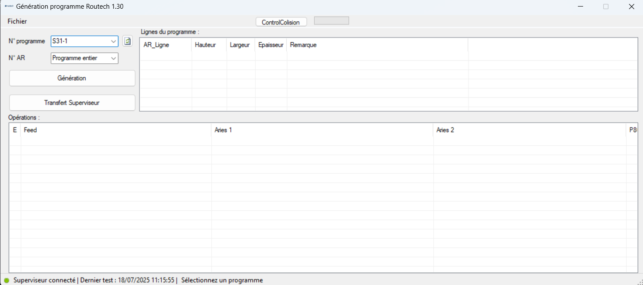This screenshot has width=643, height=285.
Task: Click the resize grip in the window corner
Action: (x=639, y=281)
